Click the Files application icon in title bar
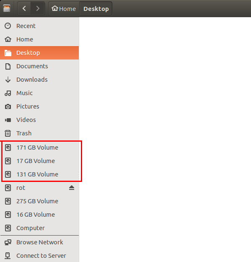The width and height of the screenshot is (251, 262). (7, 8)
